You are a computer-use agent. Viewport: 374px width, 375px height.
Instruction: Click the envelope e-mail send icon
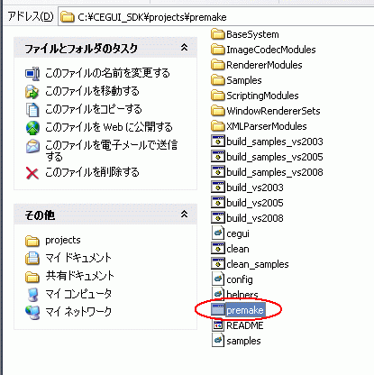tap(32, 146)
